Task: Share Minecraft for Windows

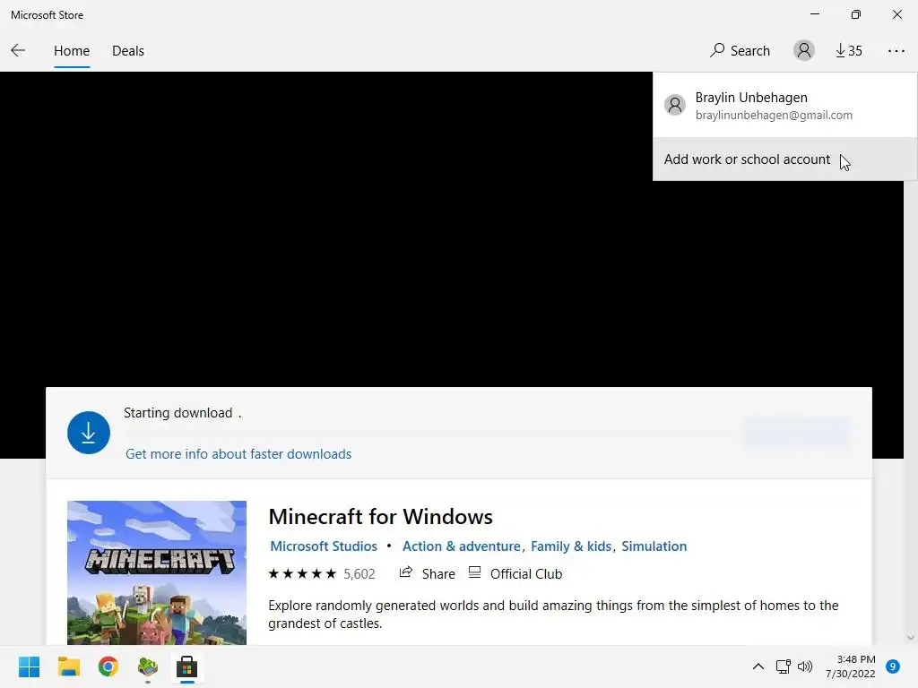Action: [427, 573]
